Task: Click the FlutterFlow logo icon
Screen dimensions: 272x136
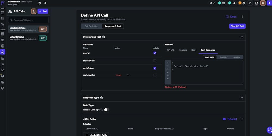Action: [x=3, y=3]
